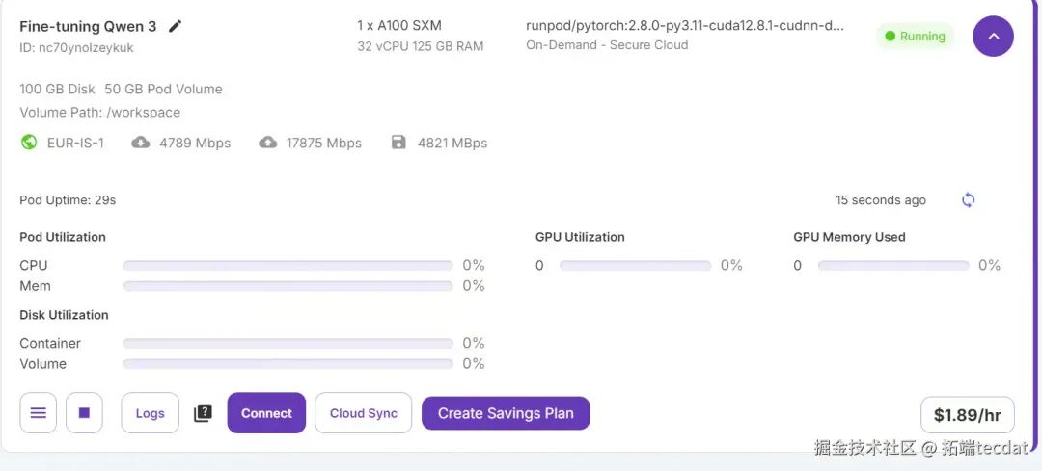Click the upload speed cloud icon

tap(268, 143)
